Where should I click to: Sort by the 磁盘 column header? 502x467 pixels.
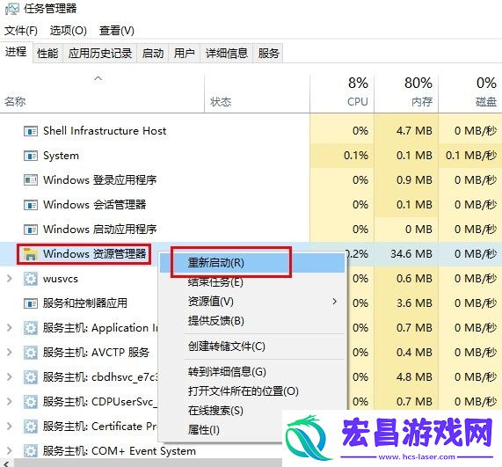(470, 93)
